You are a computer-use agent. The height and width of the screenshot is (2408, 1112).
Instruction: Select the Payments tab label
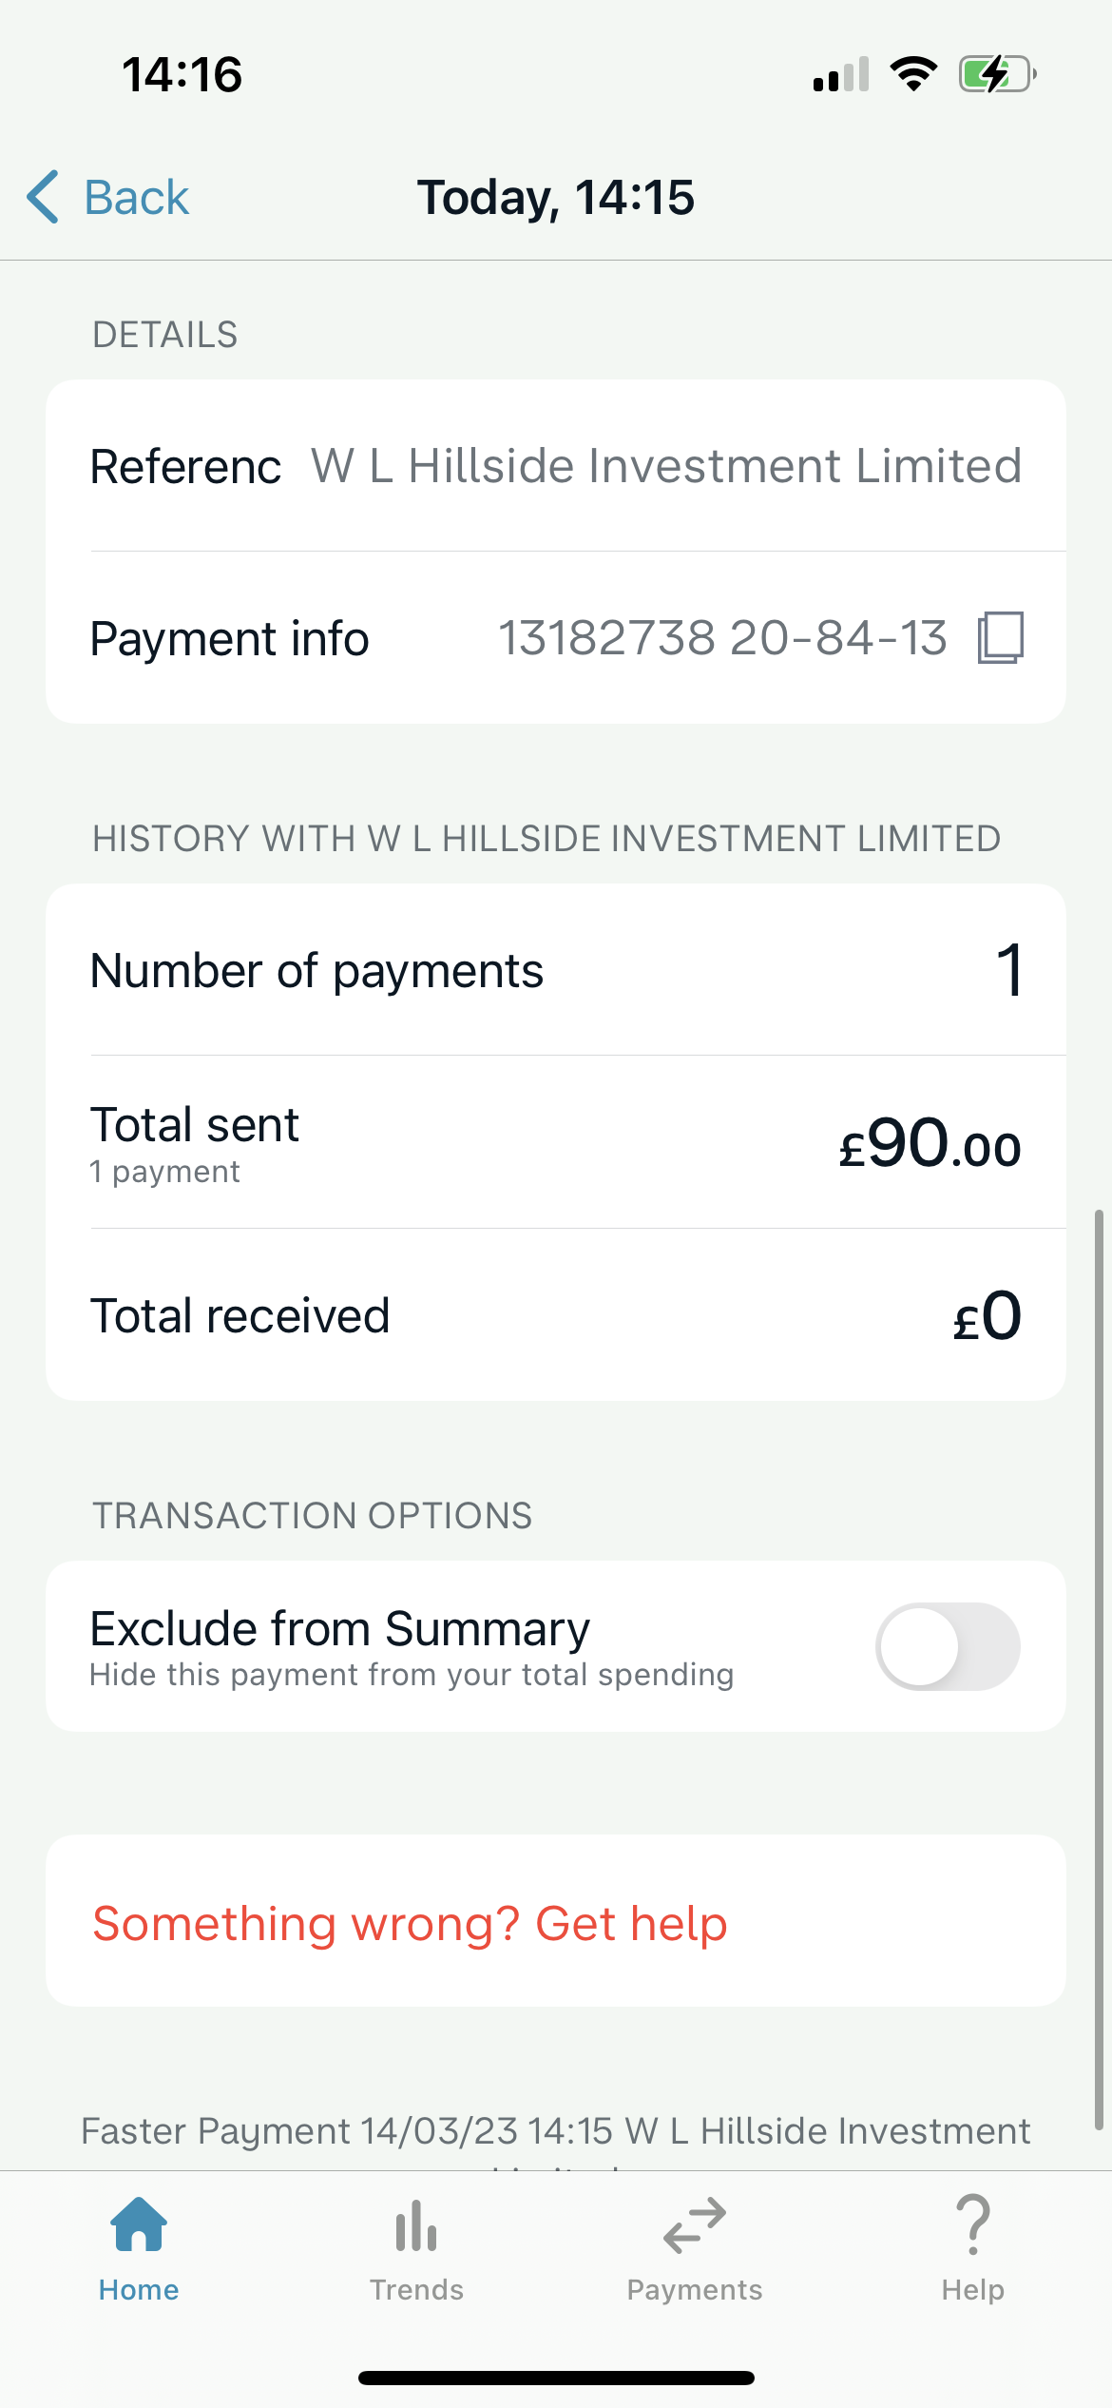click(695, 2290)
